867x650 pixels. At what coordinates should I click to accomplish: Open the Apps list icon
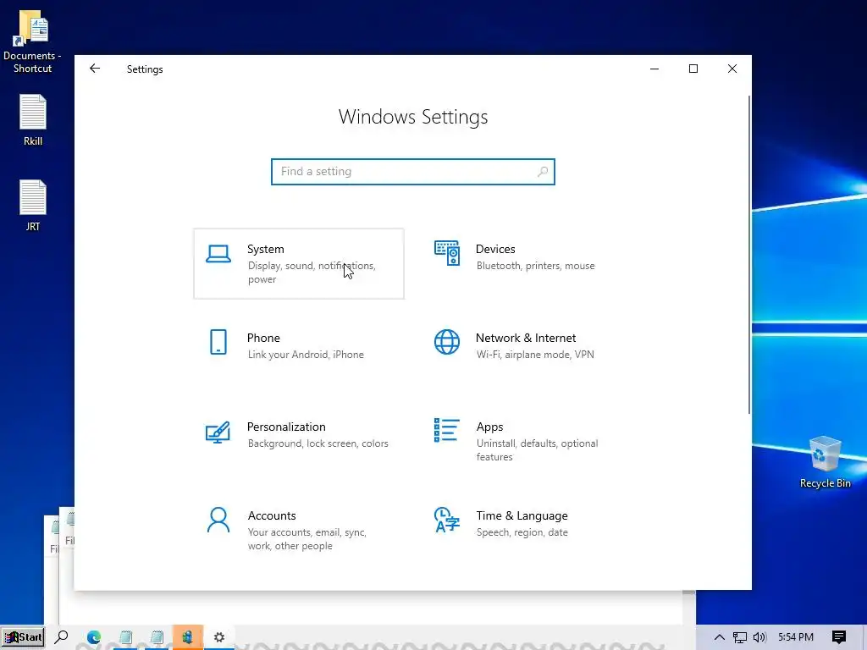tap(446, 430)
